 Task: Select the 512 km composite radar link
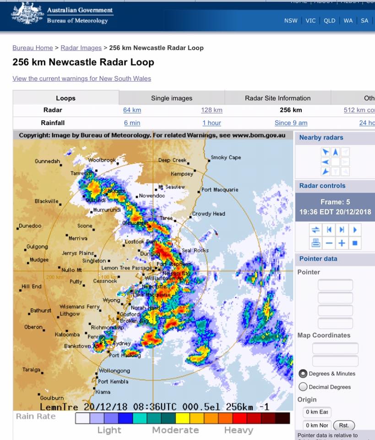pyautogui.click(x=359, y=110)
